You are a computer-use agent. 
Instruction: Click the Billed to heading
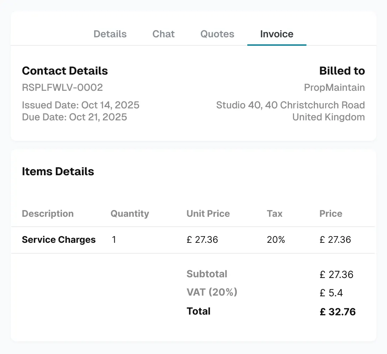[342, 71]
